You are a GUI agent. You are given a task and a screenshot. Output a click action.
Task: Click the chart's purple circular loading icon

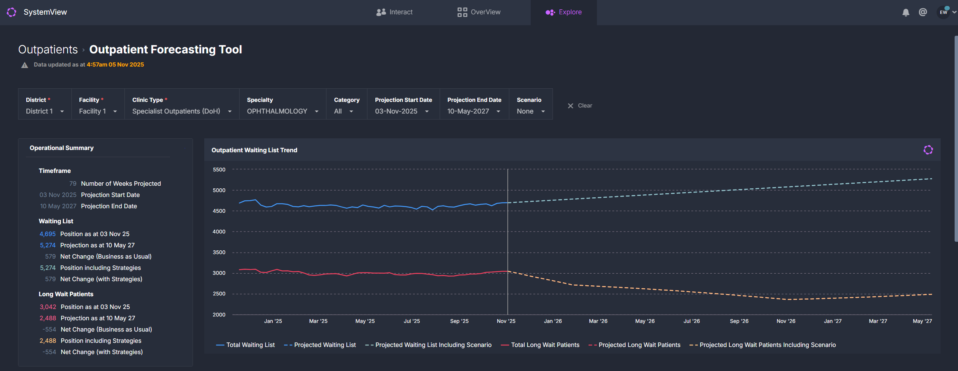928,150
